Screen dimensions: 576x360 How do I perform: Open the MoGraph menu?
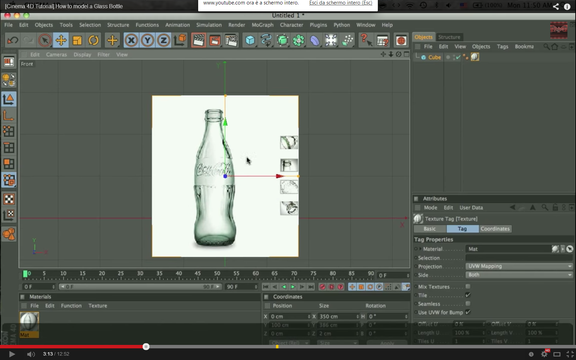(262, 25)
